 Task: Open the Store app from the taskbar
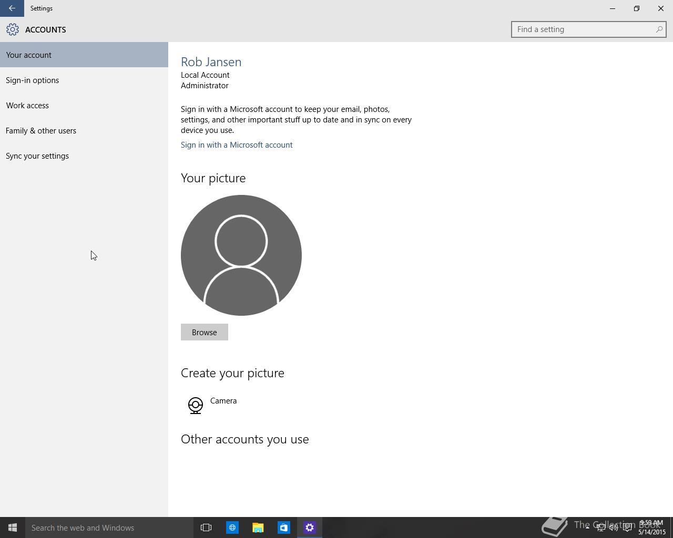click(x=283, y=527)
